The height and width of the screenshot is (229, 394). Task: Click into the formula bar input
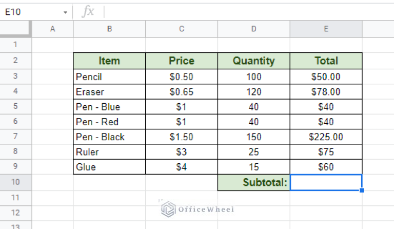[249, 12]
